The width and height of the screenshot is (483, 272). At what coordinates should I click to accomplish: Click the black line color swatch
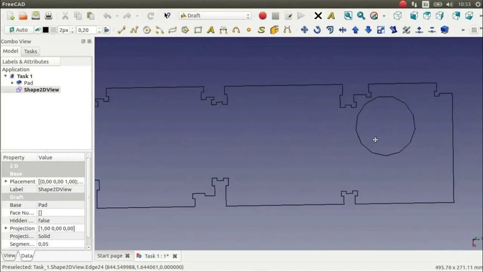46,30
